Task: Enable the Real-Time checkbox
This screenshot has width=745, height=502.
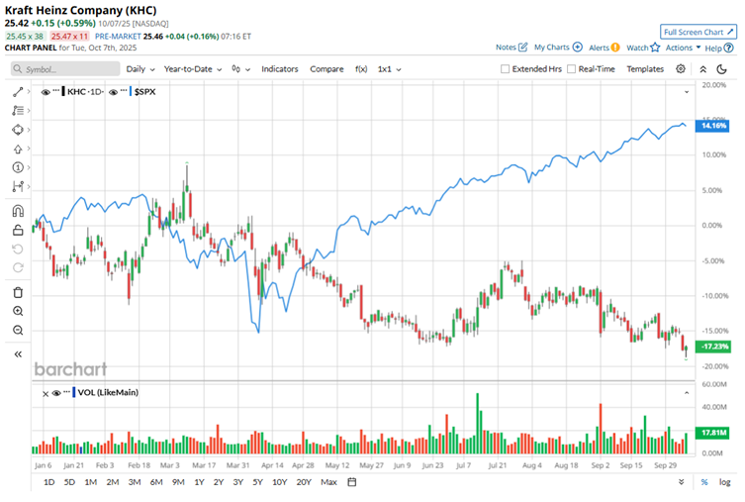Action: coord(572,69)
